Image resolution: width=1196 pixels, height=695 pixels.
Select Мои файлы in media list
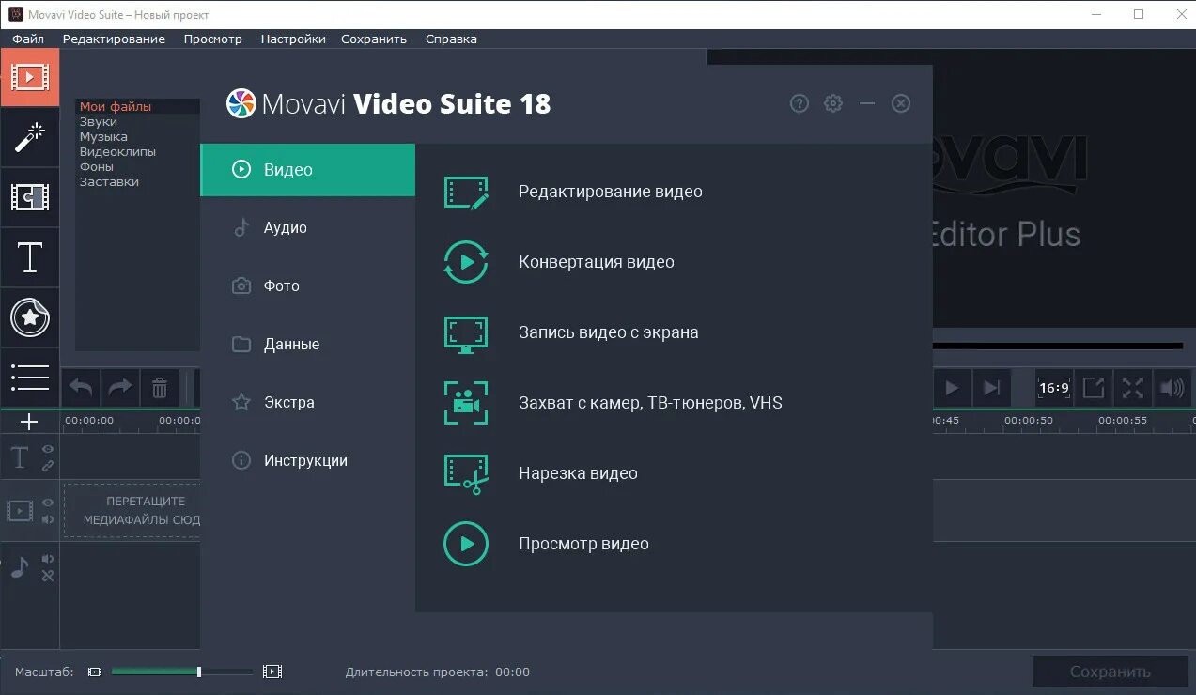[116, 107]
